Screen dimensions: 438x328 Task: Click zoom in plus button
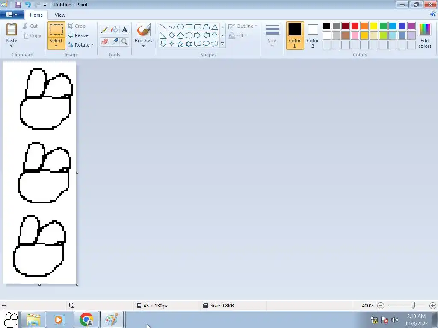point(433,306)
